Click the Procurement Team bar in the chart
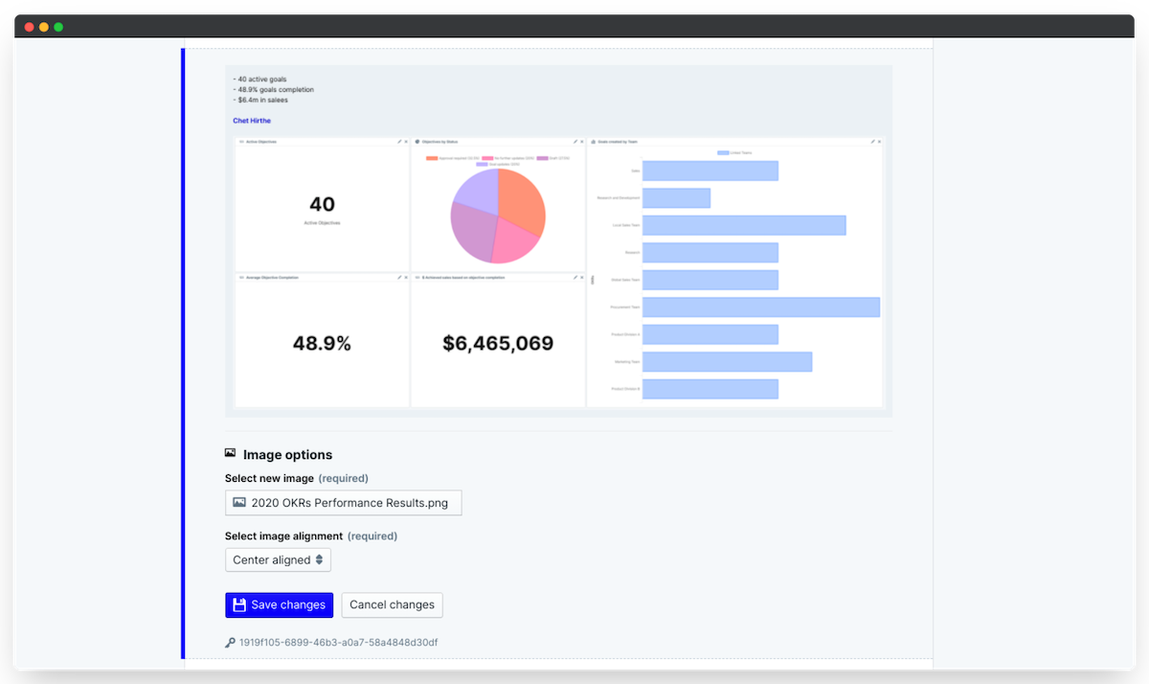Viewport: 1149px width, 684px height. (x=761, y=307)
